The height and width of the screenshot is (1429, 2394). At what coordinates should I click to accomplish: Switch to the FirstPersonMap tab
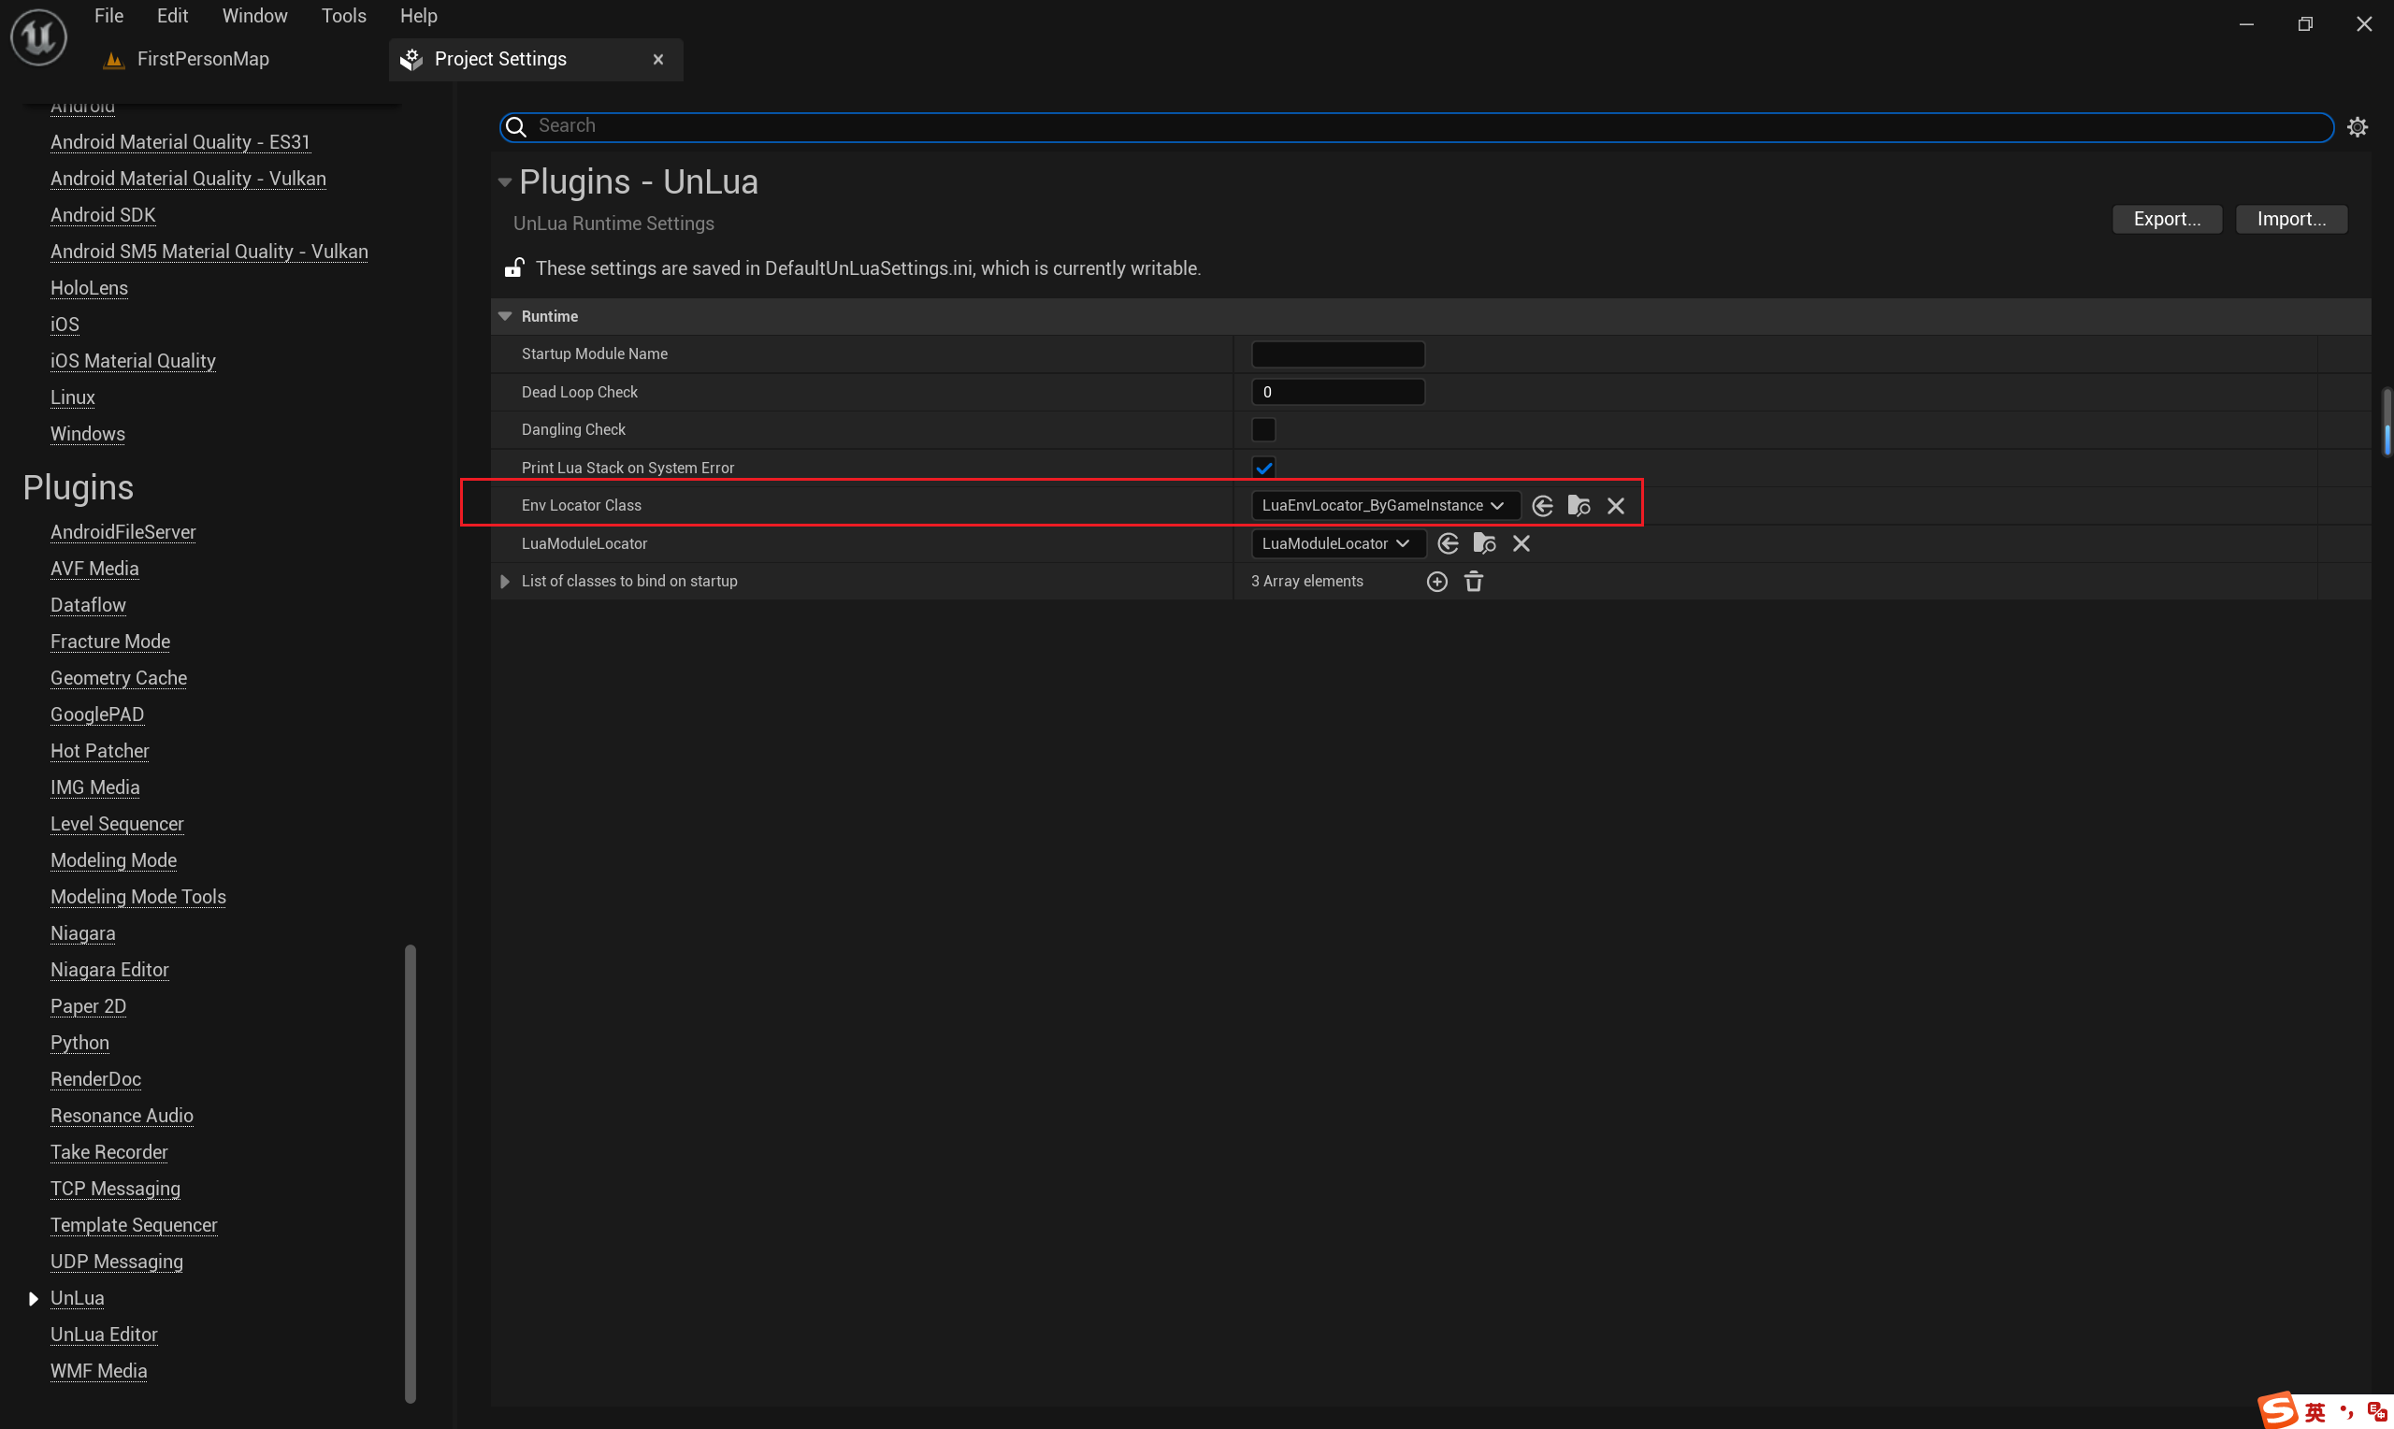(x=202, y=59)
